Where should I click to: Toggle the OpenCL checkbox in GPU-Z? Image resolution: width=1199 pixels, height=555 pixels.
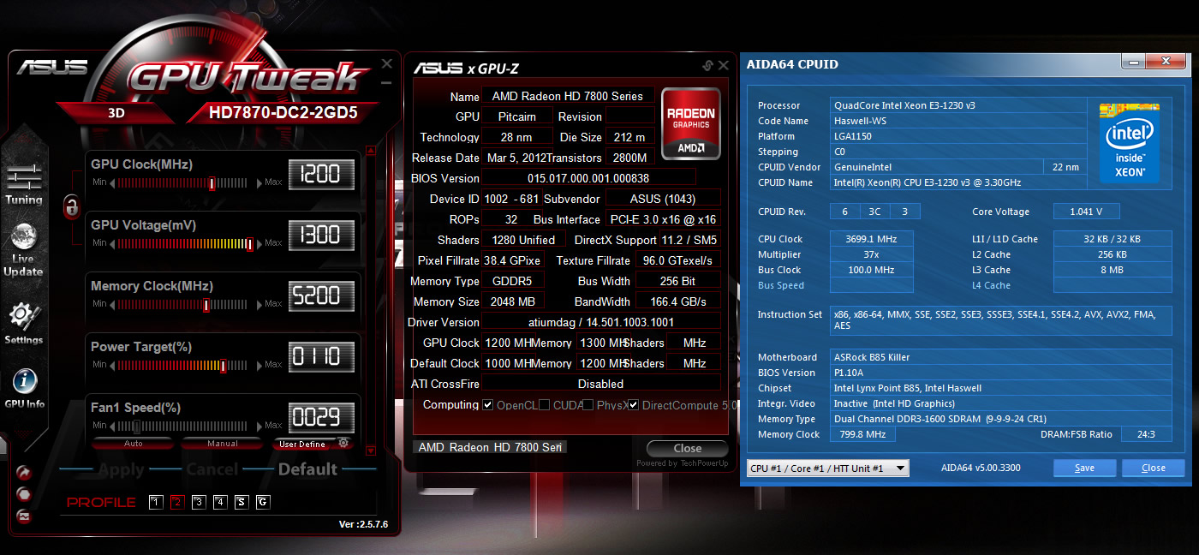point(487,404)
